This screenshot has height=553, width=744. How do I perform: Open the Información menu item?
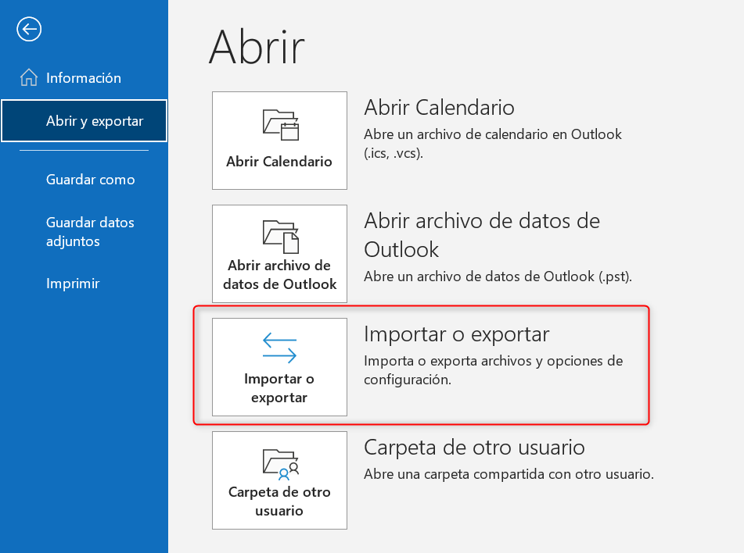(x=84, y=77)
